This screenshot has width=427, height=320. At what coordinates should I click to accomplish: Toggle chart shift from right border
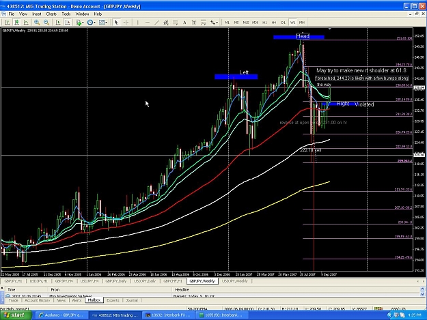(x=67, y=23)
